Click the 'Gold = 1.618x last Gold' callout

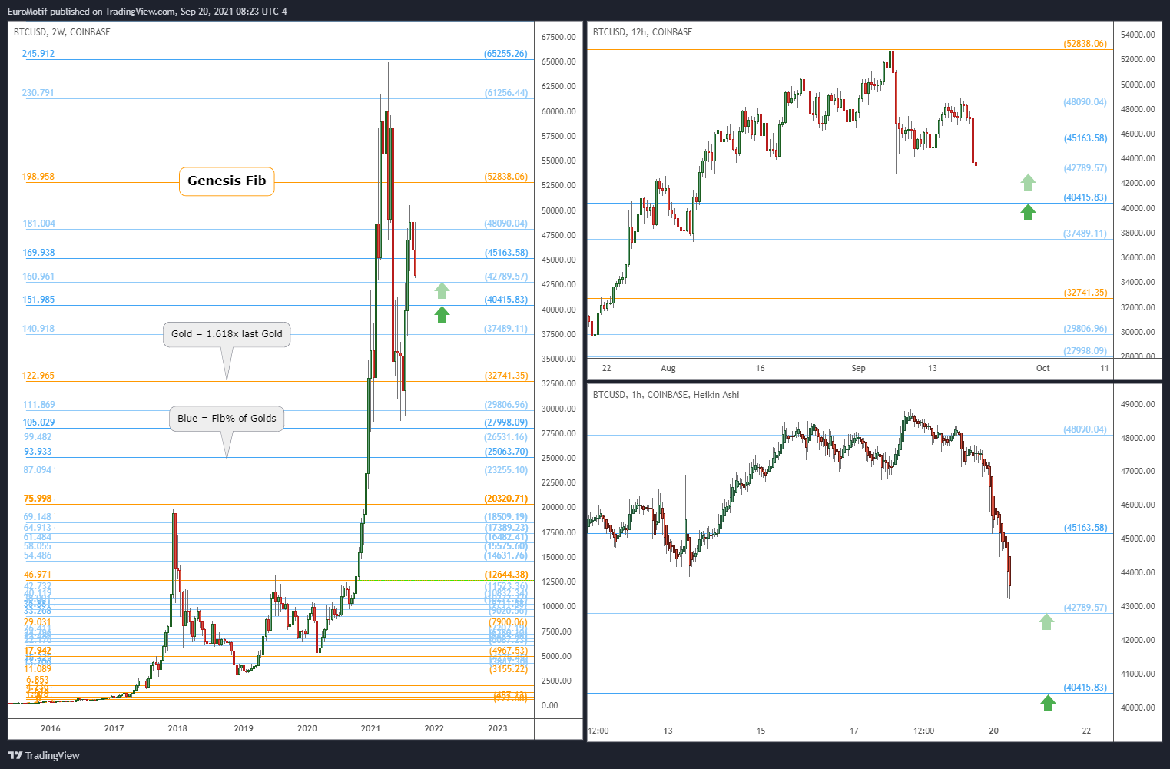[227, 334]
